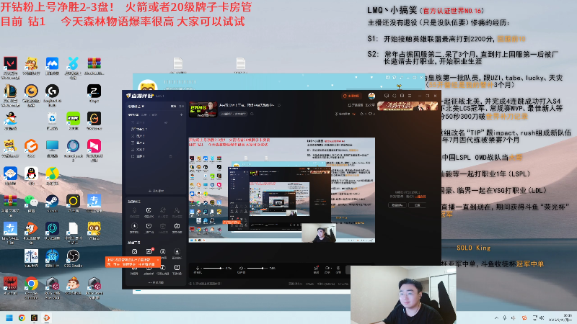The height and width of the screenshot is (324, 577).
Task: Click the more tools link at the sidebar bottom
Action: [156, 283]
